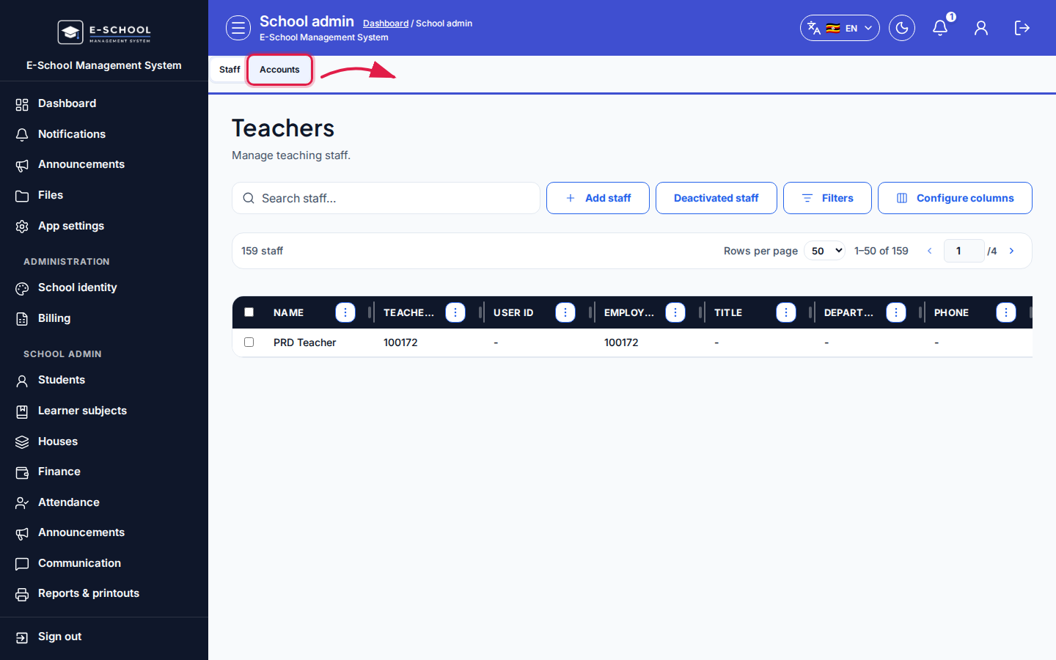Viewport: 1056px width, 660px height.
Task: Open column menu for TITLE
Action: click(x=786, y=312)
